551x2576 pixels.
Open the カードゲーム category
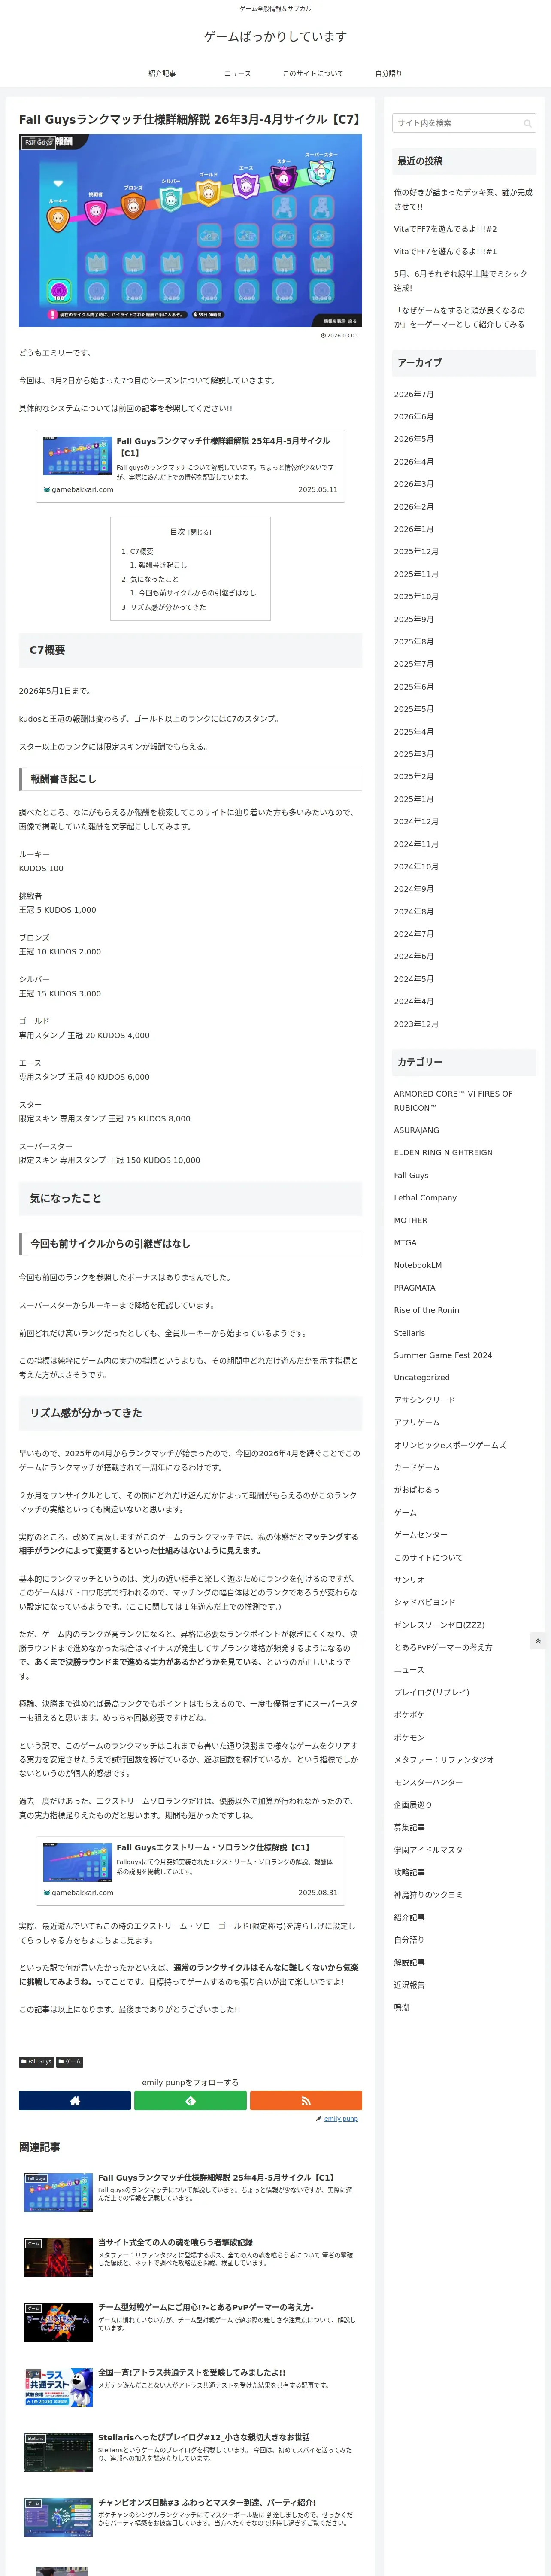click(417, 1468)
